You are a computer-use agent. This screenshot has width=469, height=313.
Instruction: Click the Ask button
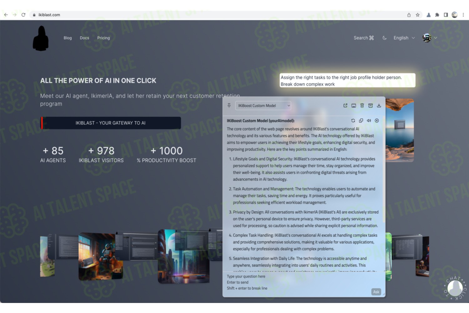376,292
